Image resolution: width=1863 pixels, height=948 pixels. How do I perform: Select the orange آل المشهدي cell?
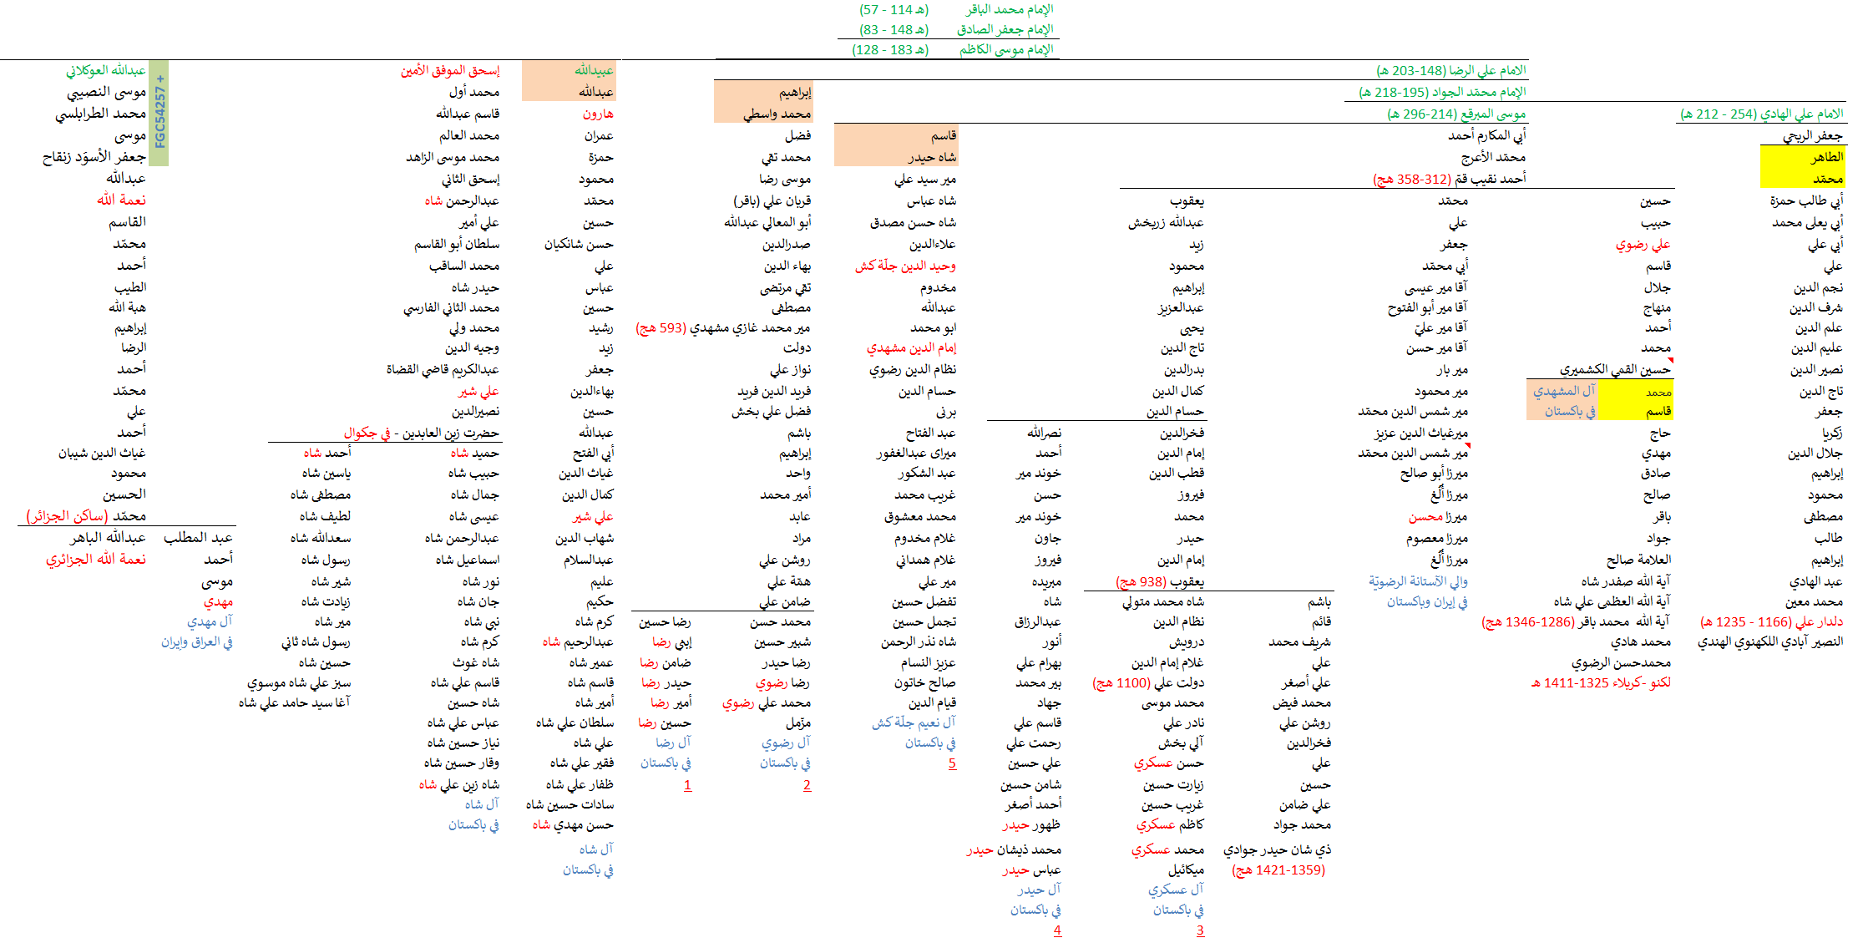point(1563,390)
